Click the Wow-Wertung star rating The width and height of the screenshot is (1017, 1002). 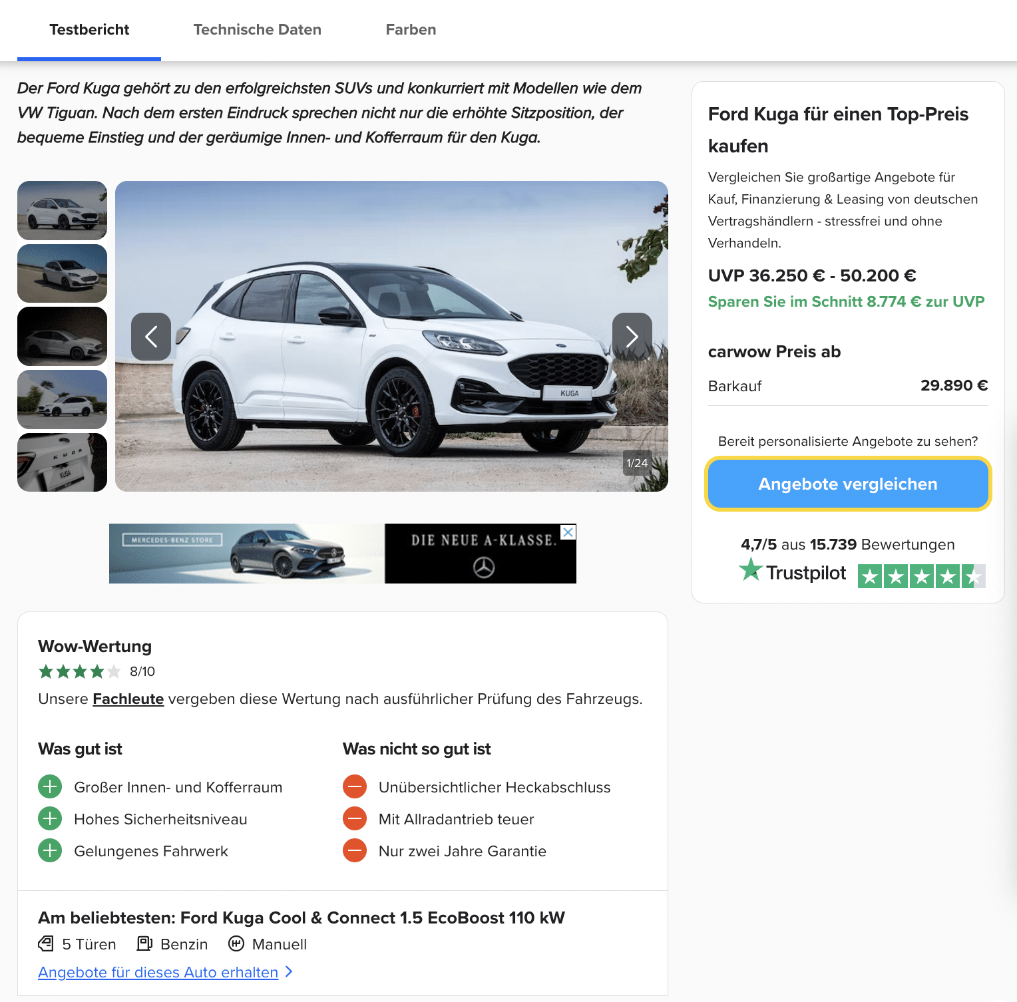[80, 671]
